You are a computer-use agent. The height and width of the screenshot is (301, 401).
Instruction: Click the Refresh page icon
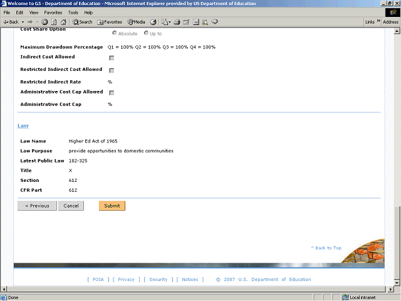[x=54, y=22]
